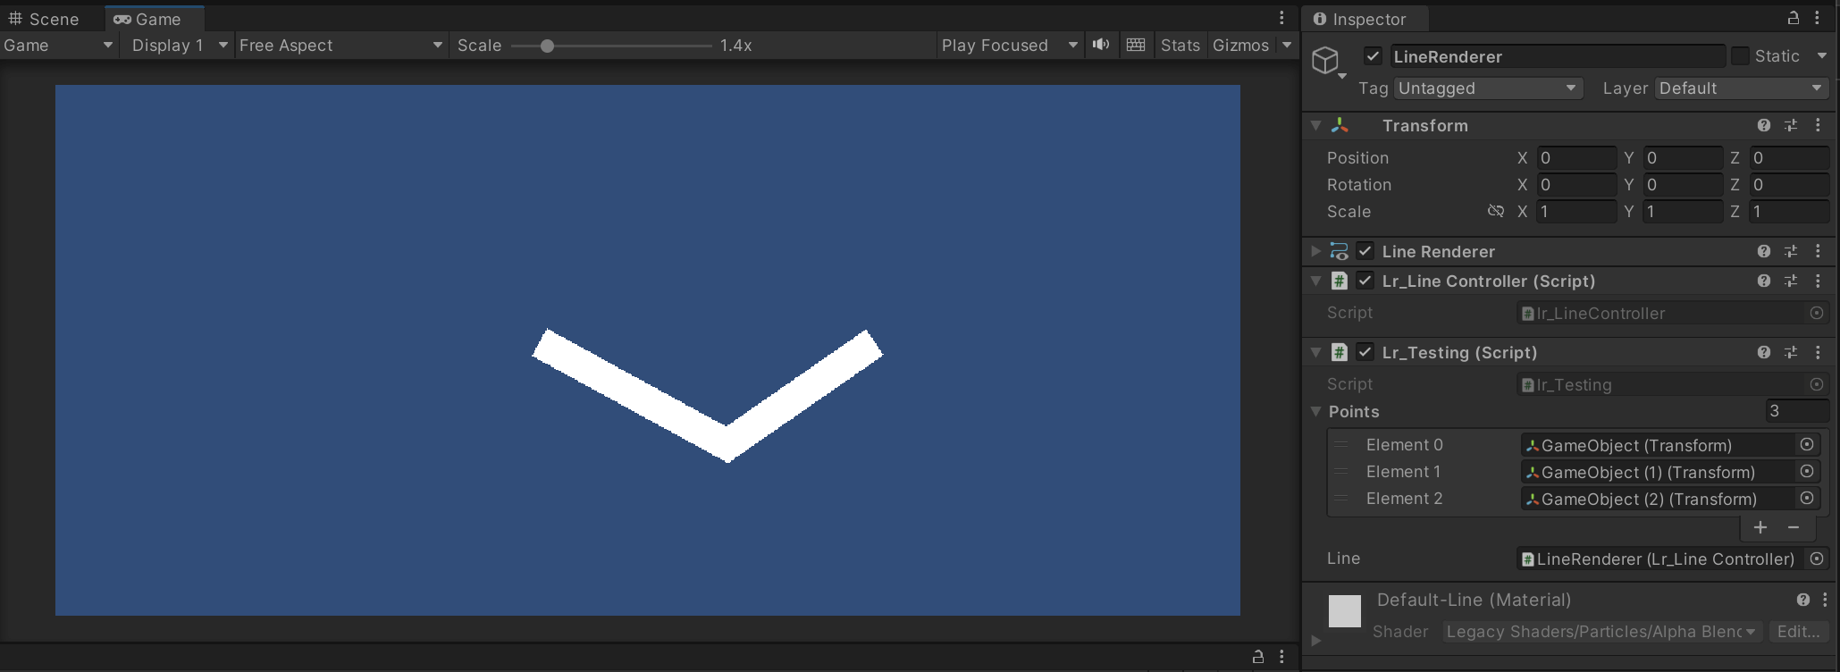Enable the Static checkbox
Screen dimensions: 1840x672
pyautogui.click(x=1740, y=56)
